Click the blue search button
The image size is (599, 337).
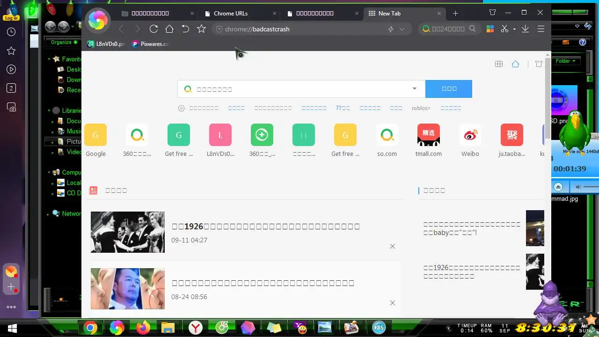pyautogui.click(x=449, y=88)
